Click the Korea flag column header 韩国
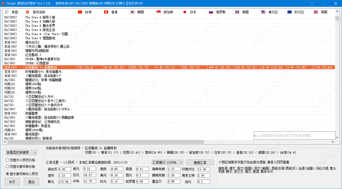This screenshot has width=342, height=189. pyautogui.click(x=142, y=12)
